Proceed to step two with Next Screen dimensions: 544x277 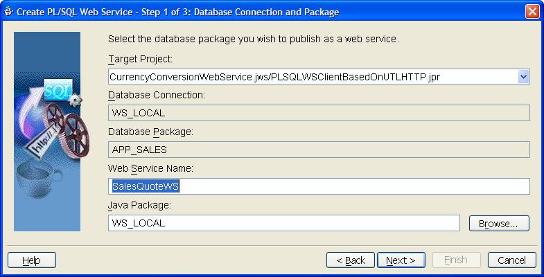(401, 260)
